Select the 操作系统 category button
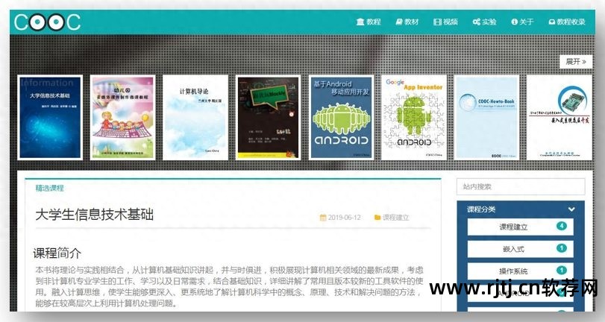The width and height of the screenshot is (605, 322). [x=521, y=271]
